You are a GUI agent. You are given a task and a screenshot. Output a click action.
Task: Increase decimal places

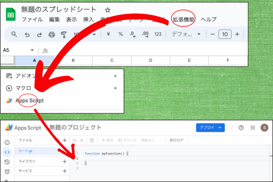point(145,34)
